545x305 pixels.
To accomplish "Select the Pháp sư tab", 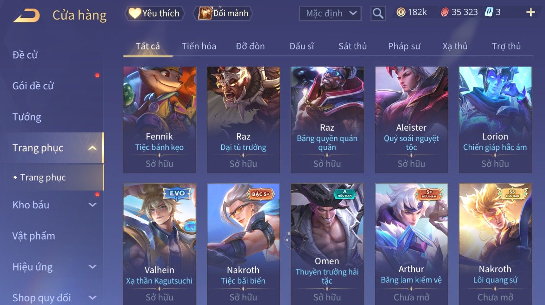I will [x=404, y=46].
